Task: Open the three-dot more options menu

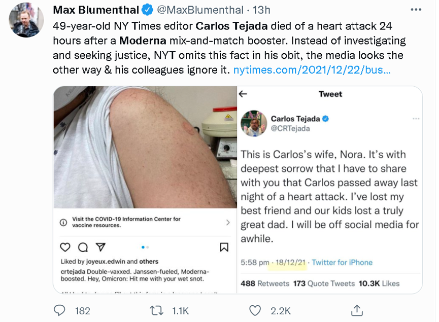Action: tap(416, 10)
